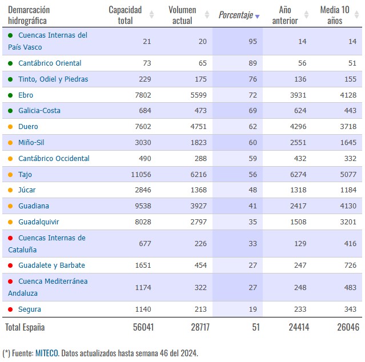Open Cuencas Internas de Cataluña link

[x=47, y=244]
